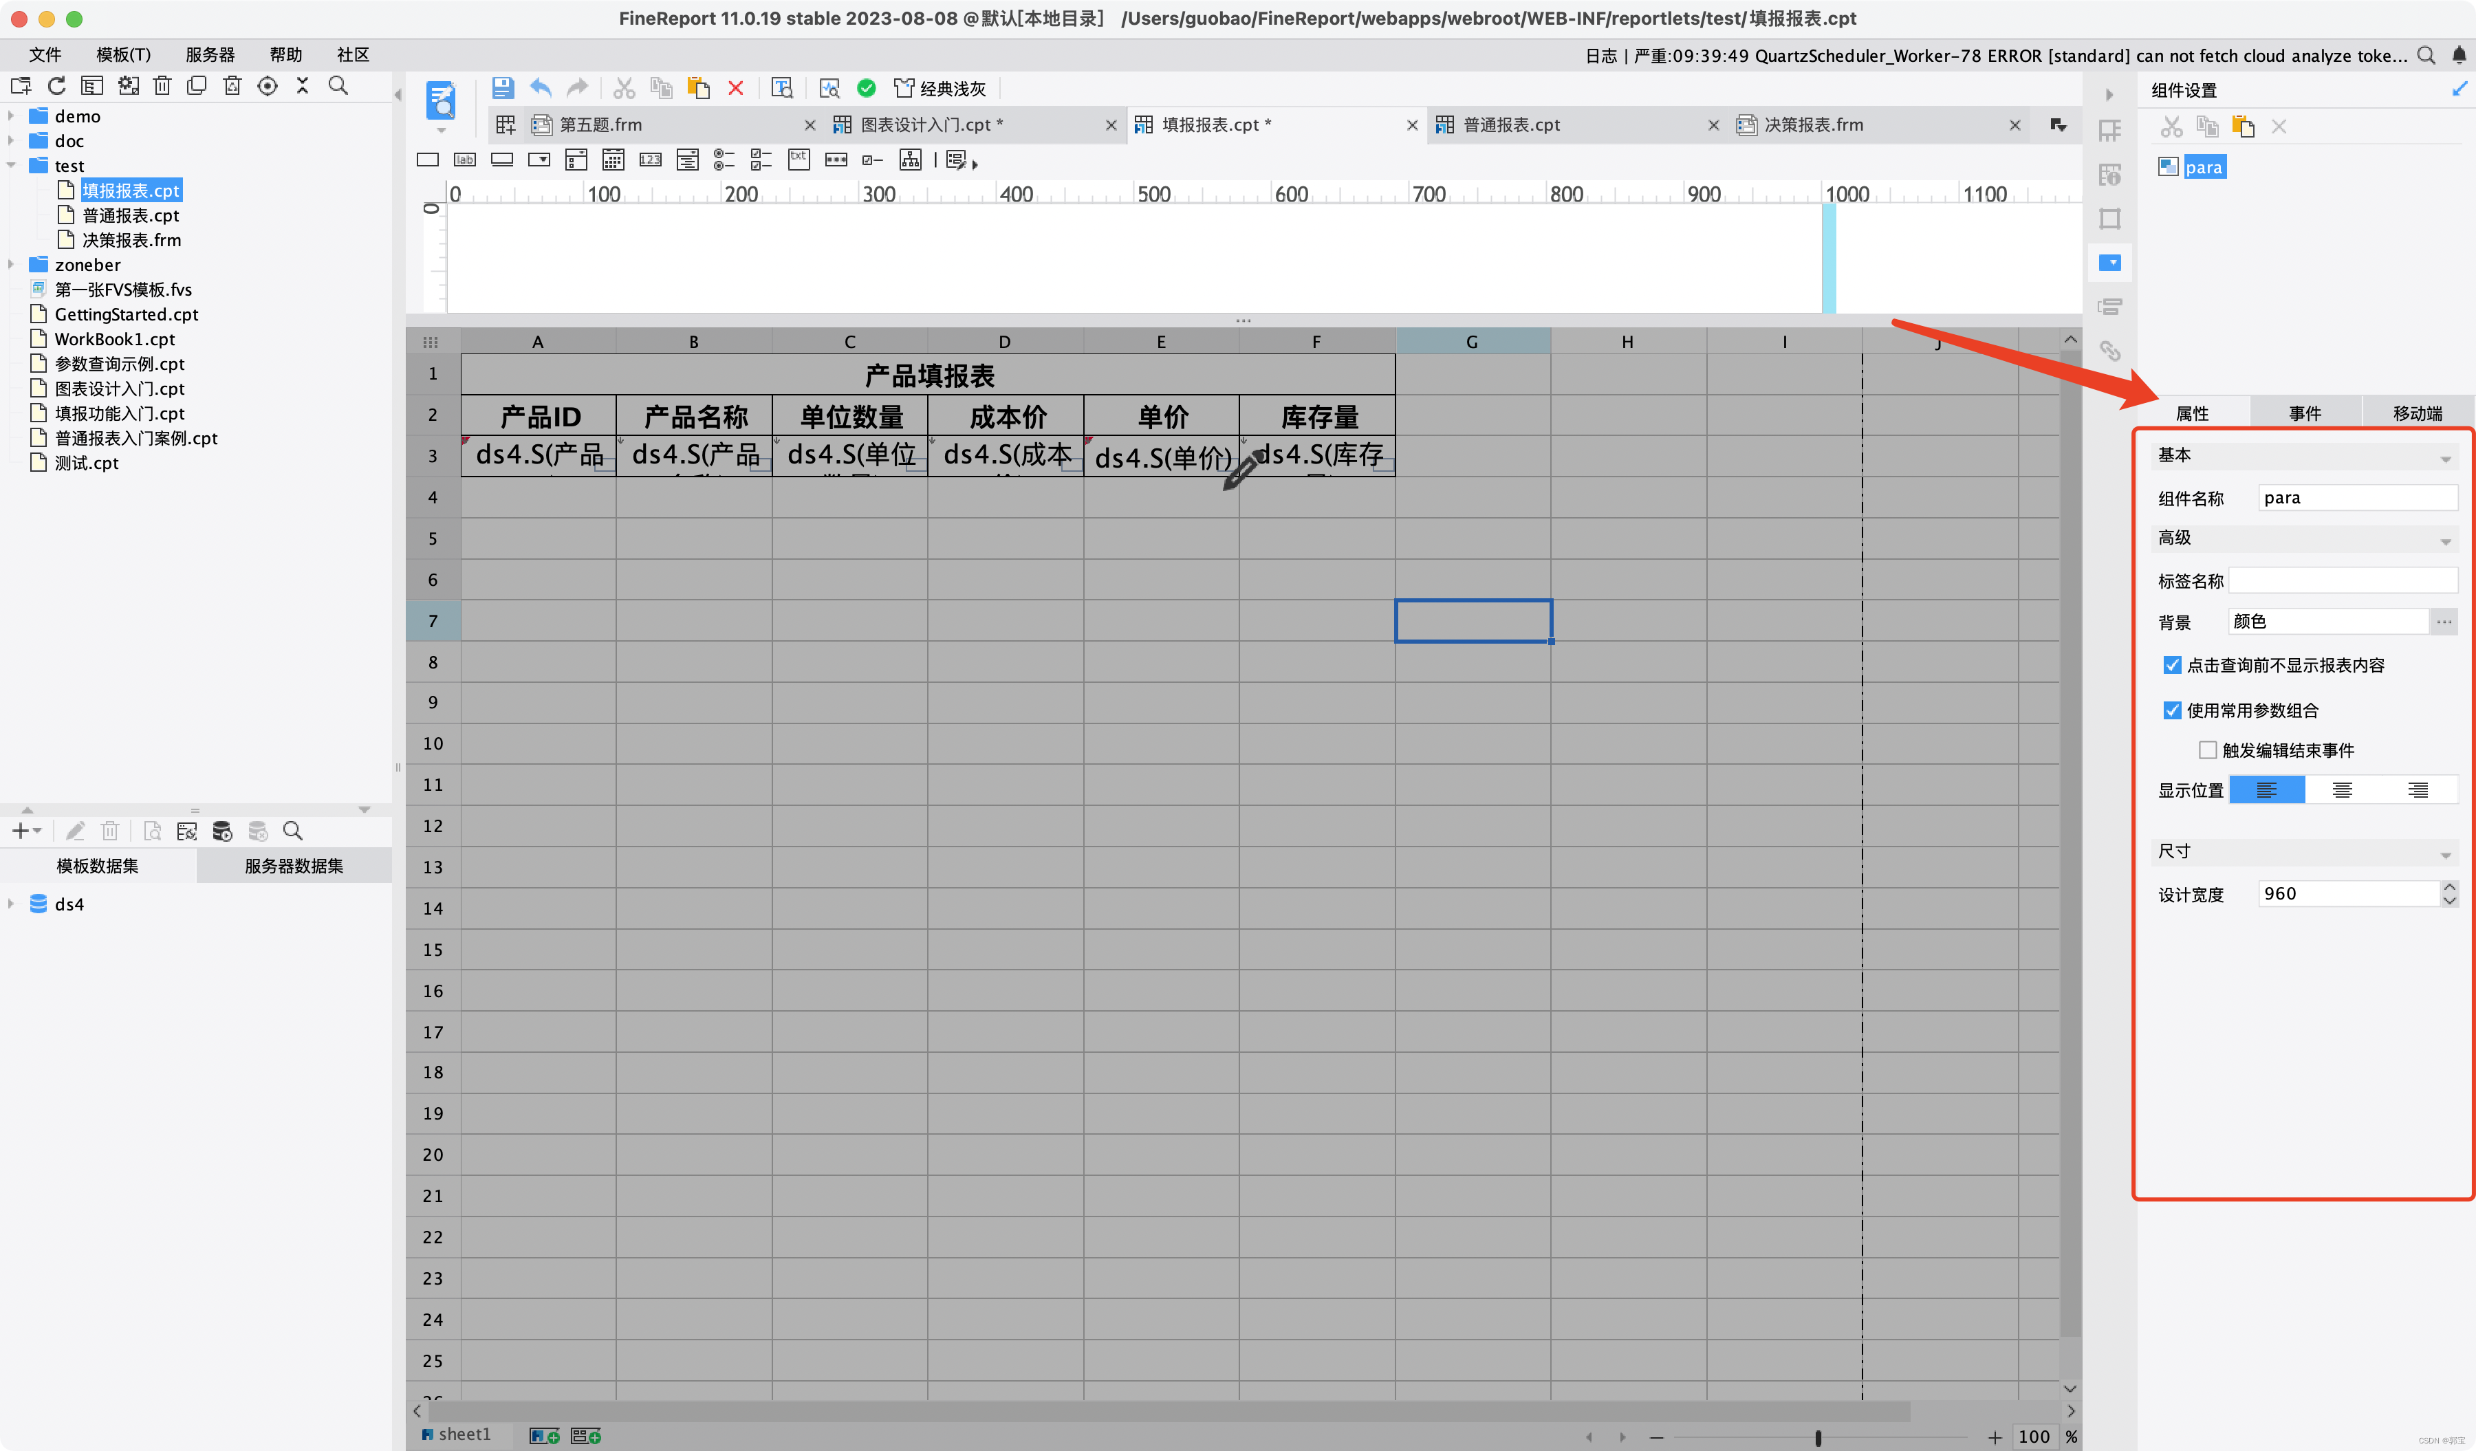Toggle 使用常用参数组合 checkbox
The image size is (2476, 1451).
pos(2171,710)
